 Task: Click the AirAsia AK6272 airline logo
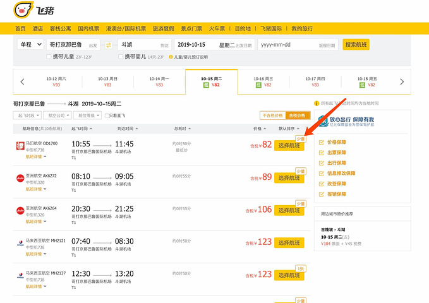(20, 179)
